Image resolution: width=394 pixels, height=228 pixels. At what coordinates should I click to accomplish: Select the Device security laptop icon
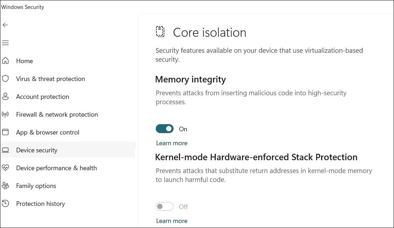pyautogui.click(x=5, y=150)
